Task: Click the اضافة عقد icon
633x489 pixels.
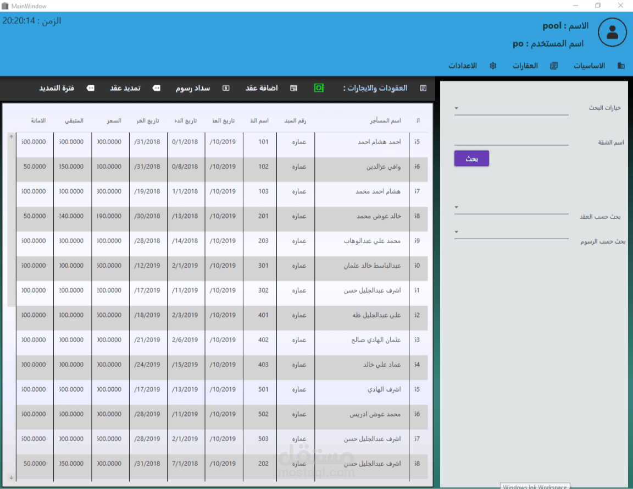Action: (x=293, y=88)
